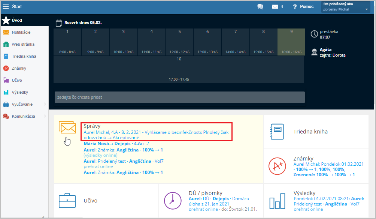Viewport: 376px width, 219px height.
Task: Open the Triedna kniha tile title
Action: coord(310,132)
